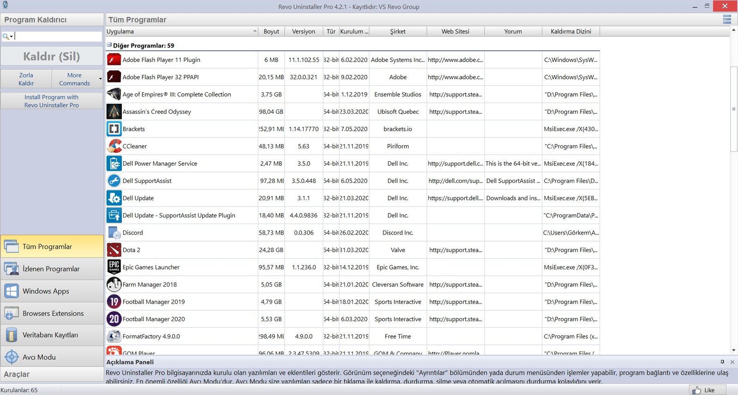The width and height of the screenshot is (738, 395).
Task: Open the view options icon at top right
Action: 727,19
